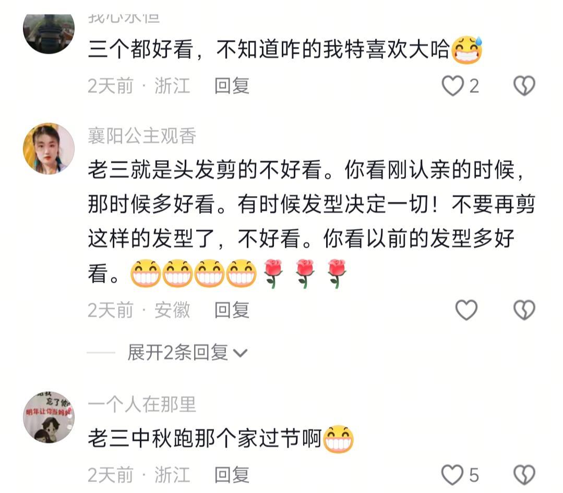Screen dimensions: 563x493
Task: Tap the partially visible top username
Action: [124, 18]
